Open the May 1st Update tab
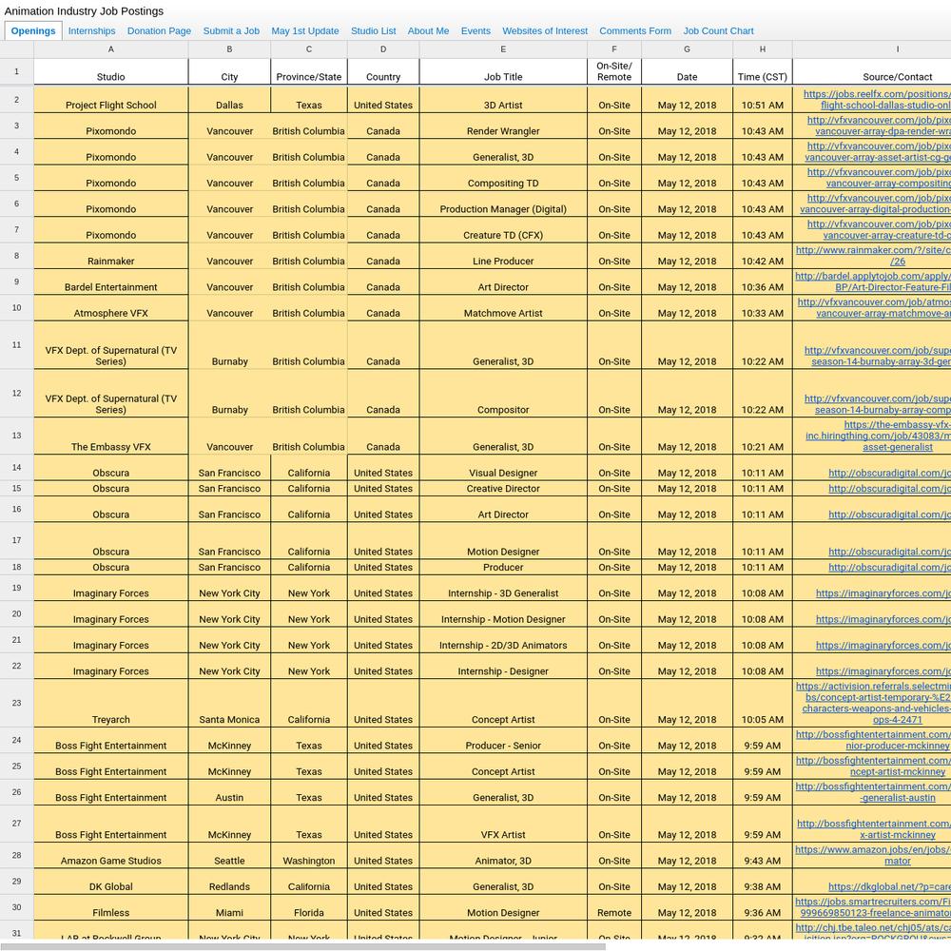The height and width of the screenshot is (951, 951). pos(305,31)
